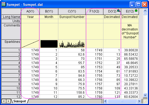Select the D(Y2) column header

(x=112, y=11)
